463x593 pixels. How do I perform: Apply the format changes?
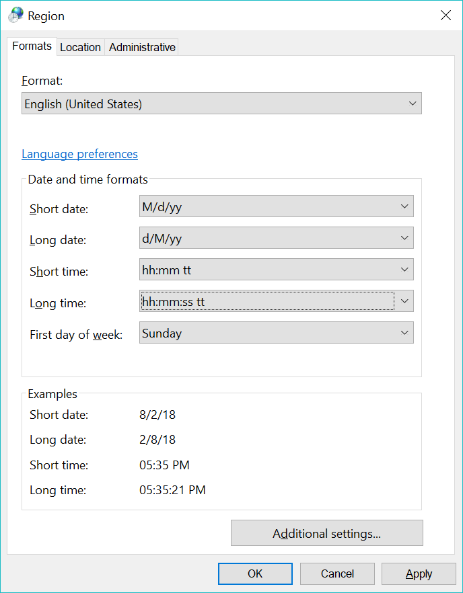[419, 574]
